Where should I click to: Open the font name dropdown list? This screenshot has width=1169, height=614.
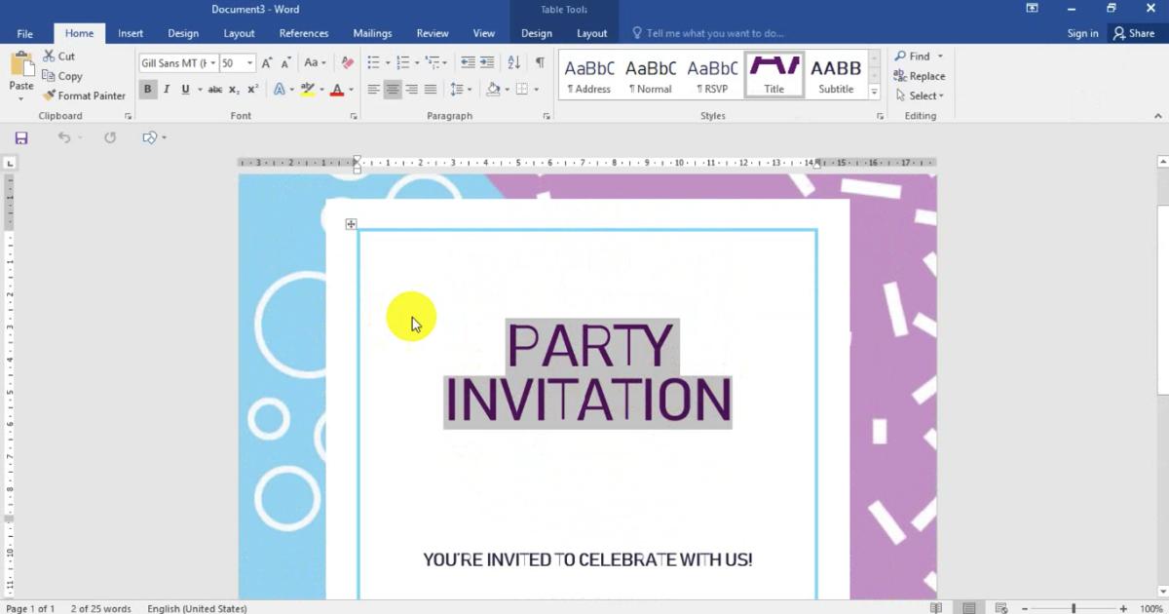click(x=212, y=63)
